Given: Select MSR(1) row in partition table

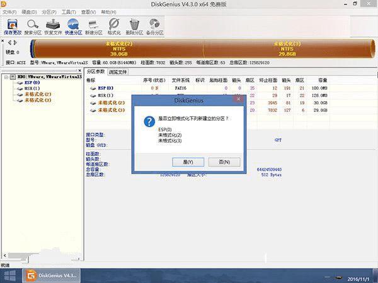Looking at the screenshot, I should click(x=209, y=96).
